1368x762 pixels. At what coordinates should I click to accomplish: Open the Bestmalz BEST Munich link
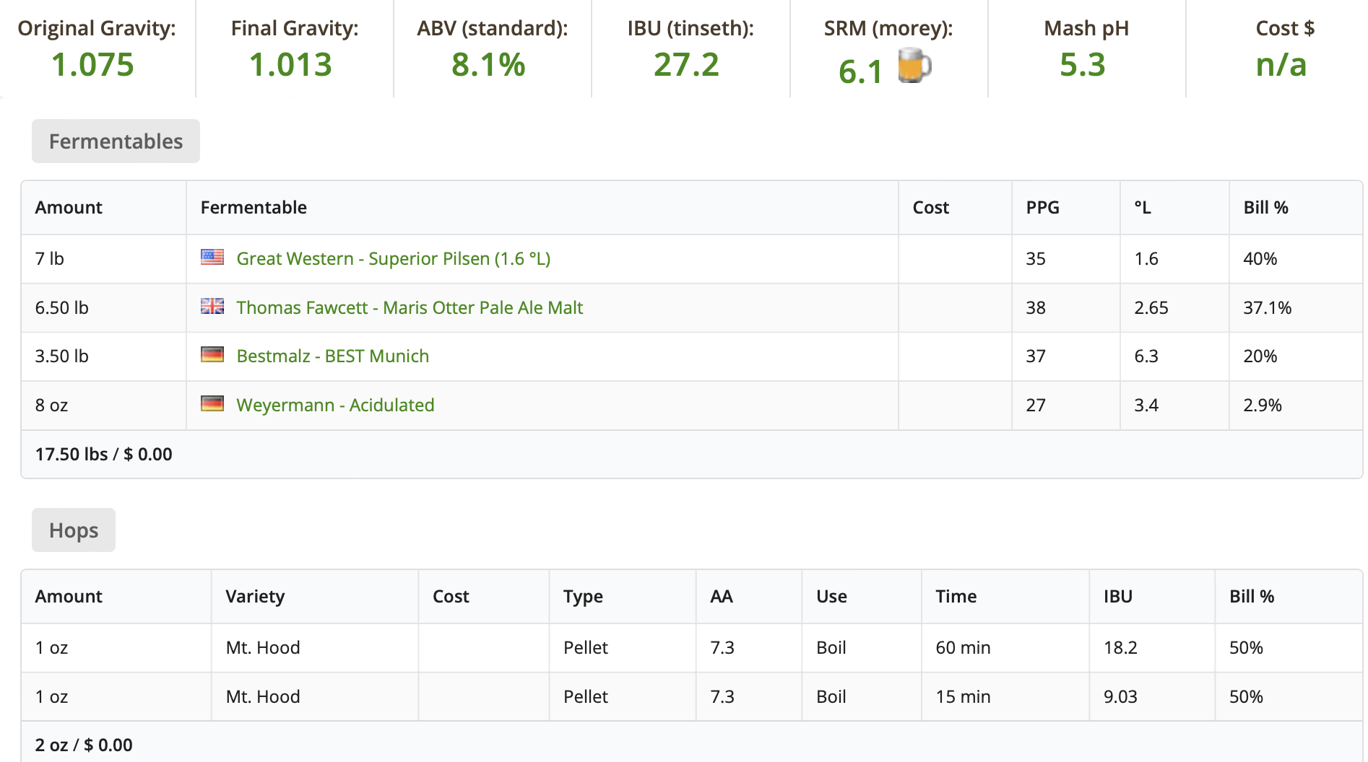click(333, 356)
